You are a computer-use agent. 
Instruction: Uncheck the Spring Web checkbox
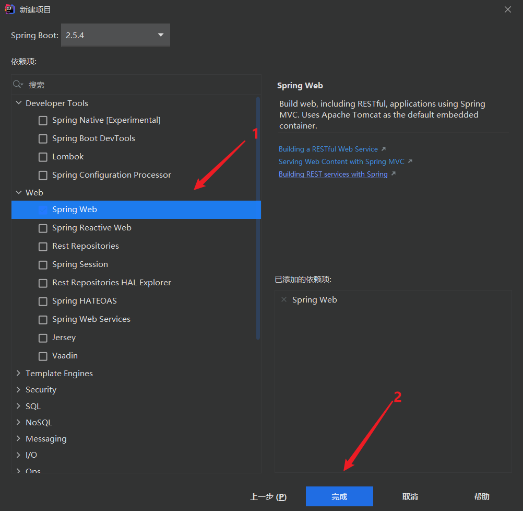[43, 210]
